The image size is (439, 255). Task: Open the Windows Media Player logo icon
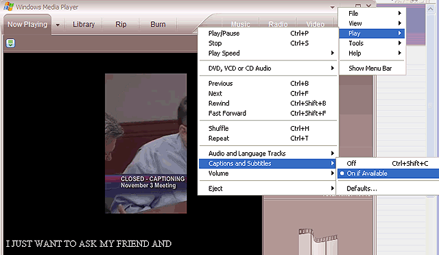(x=9, y=6)
